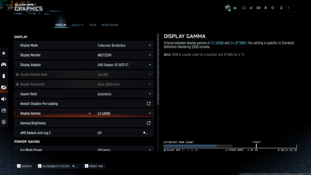The image size is (311, 175).
Task: Click the 'OTHER APPS: 1.86 GB' readout
Action: pos(241,150)
